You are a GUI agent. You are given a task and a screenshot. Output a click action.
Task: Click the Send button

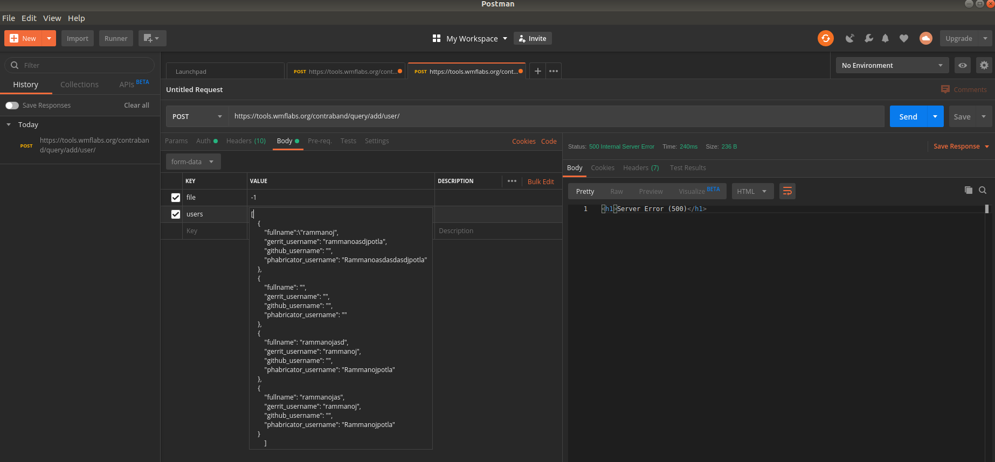[908, 116]
